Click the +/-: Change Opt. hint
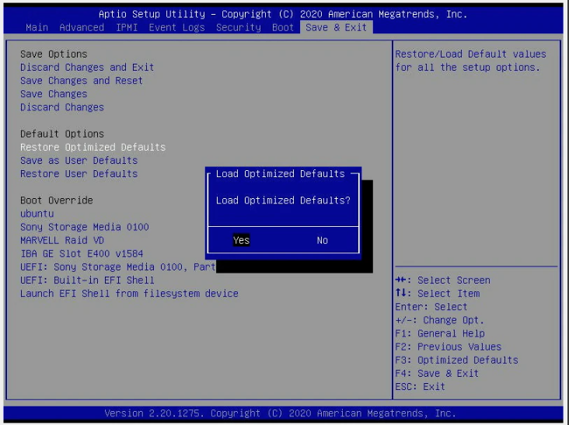The width and height of the screenshot is (569, 425). pyautogui.click(x=439, y=320)
